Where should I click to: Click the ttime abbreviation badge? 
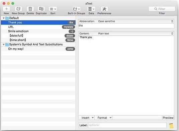[x=70, y=40]
